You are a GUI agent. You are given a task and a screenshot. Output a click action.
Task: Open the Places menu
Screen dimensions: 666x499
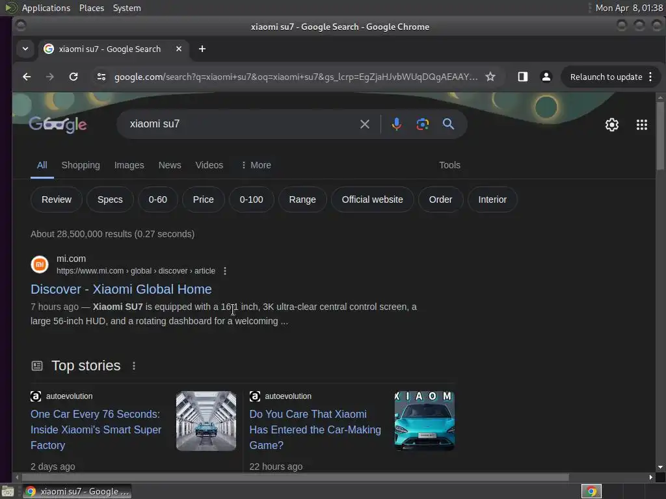click(x=91, y=8)
